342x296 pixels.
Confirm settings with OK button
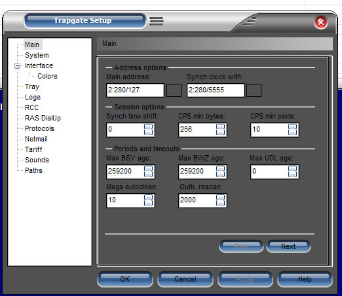(x=125, y=279)
